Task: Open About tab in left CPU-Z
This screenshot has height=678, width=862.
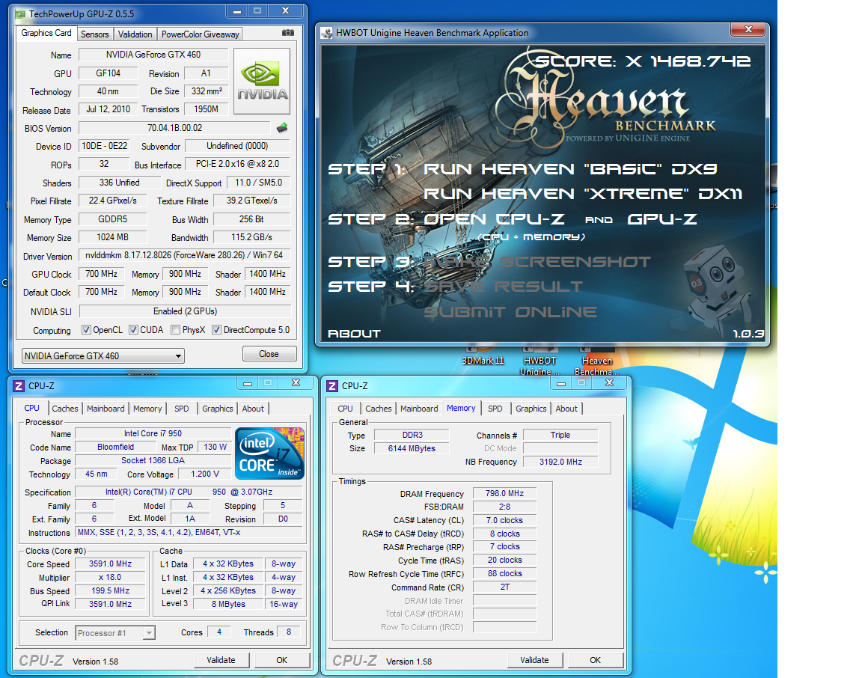Action: point(253,409)
